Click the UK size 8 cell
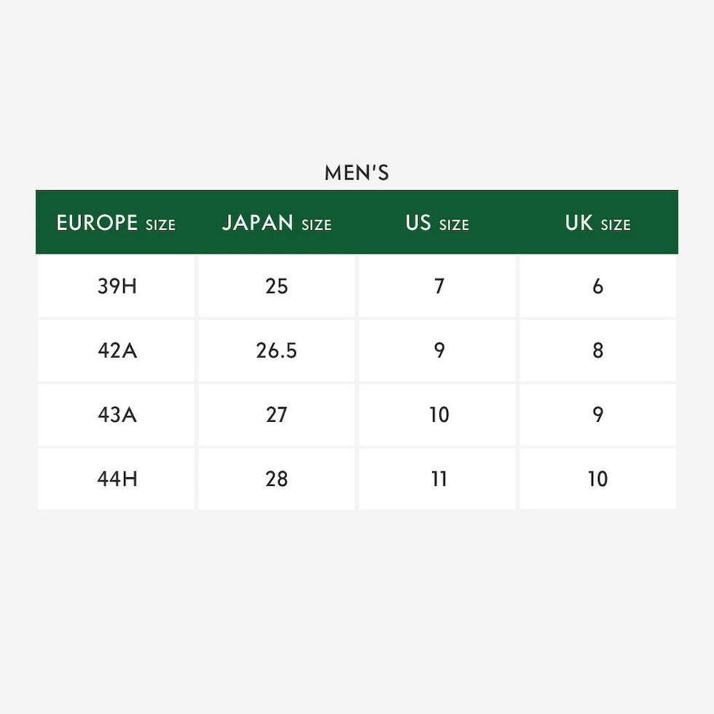Viewport: 714px width, 714px height. pyautogui.click(x=597, y=350)
